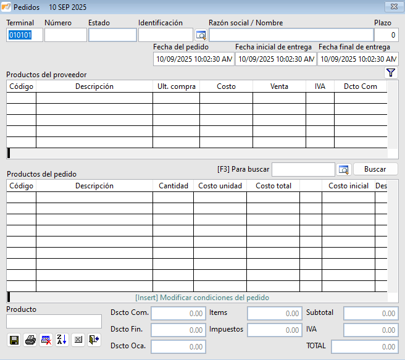This screenshot has width=405, height=360.
Task: Focus the Número input field
Action: [x=65, y=35]
